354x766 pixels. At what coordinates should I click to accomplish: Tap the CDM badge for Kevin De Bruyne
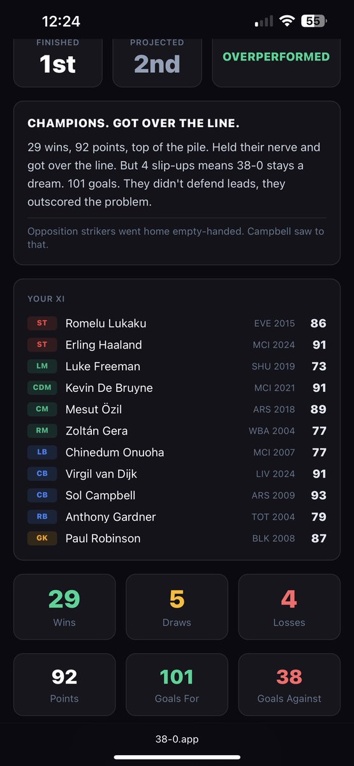click(42, 387)
